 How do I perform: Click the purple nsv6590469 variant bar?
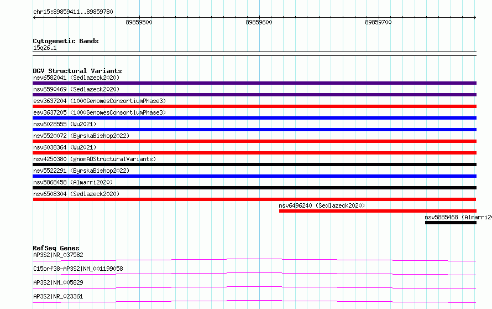click(x=254, y=95)
